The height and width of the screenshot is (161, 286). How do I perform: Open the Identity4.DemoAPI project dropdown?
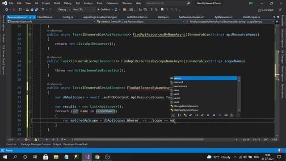click(51, 22)
